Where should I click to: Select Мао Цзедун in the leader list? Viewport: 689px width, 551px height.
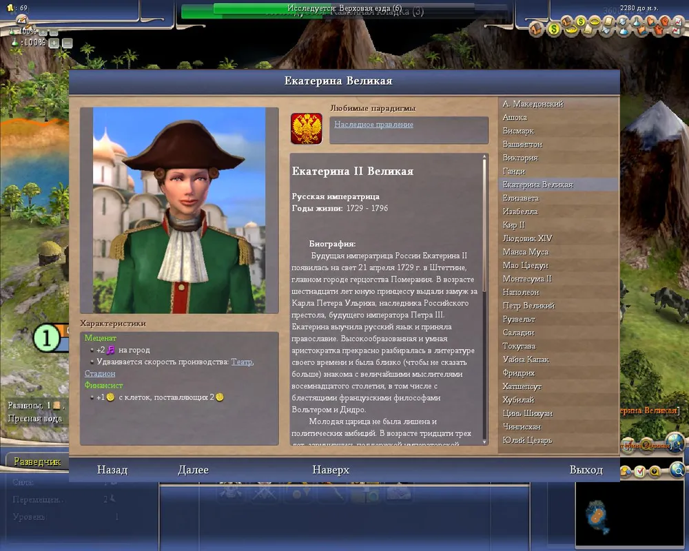tap(558, 265)
